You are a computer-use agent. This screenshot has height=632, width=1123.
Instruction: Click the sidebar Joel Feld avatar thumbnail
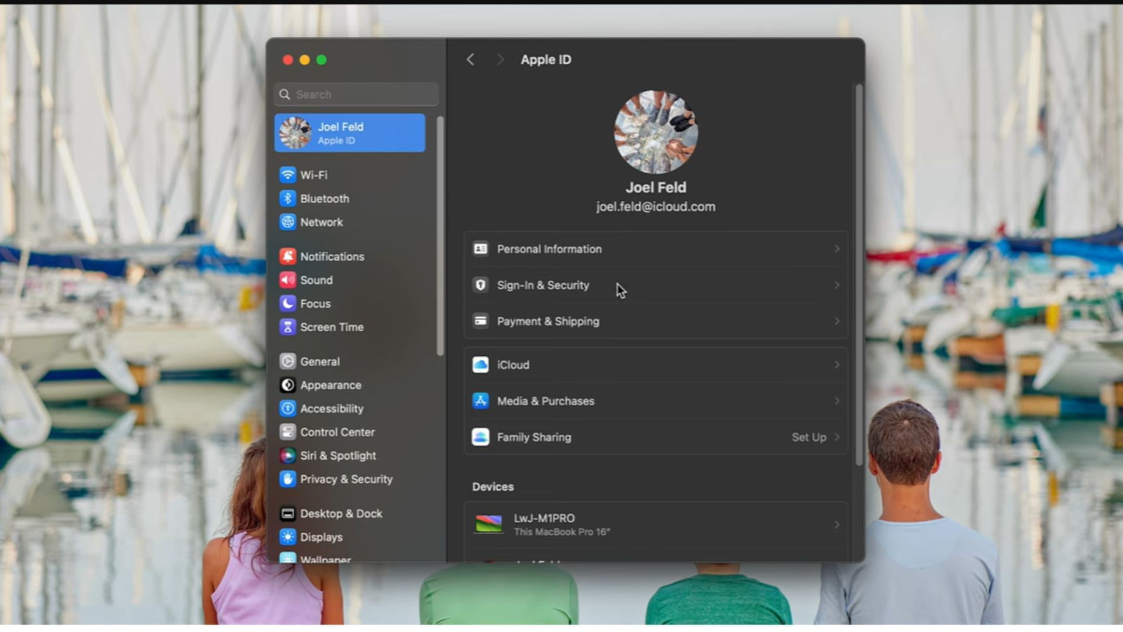click(x=295, y=133)
